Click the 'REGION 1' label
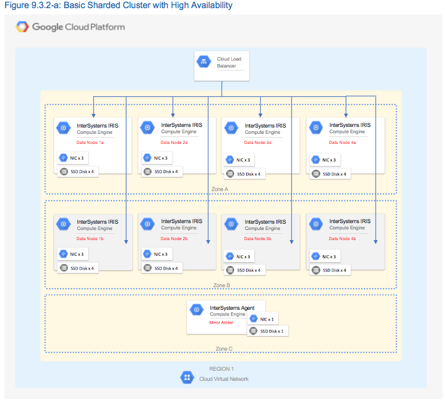Image resolution: width=445 pixels, height=401 pixels. [222, 369]
